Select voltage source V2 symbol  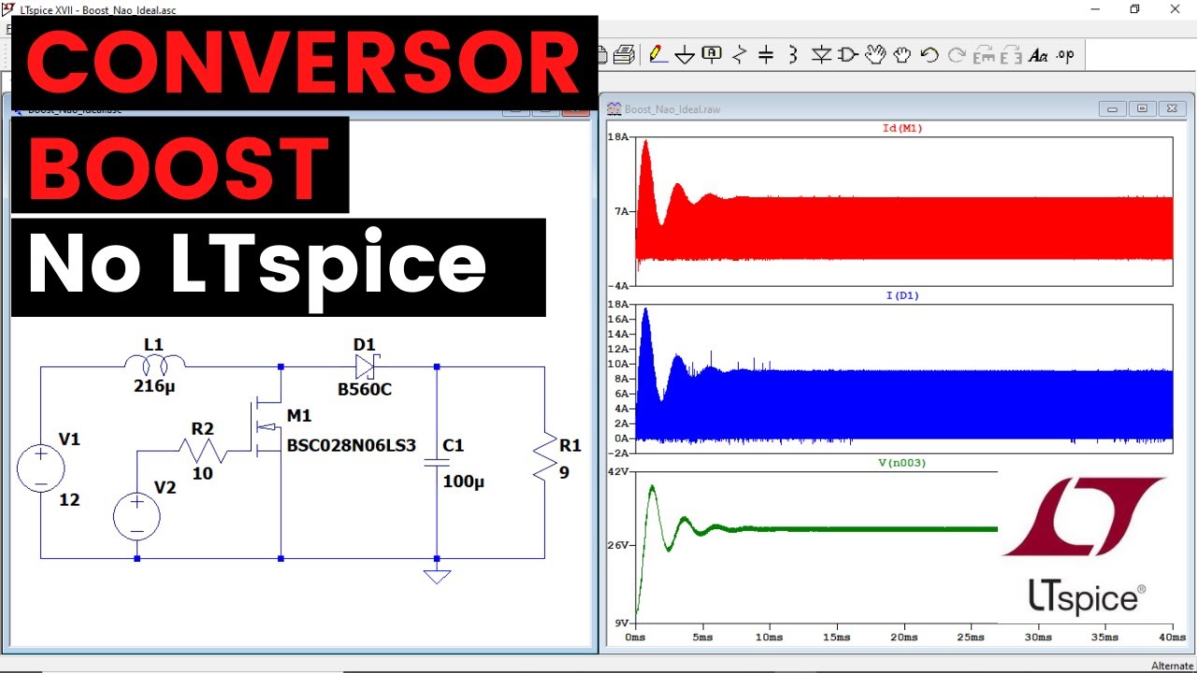point(137,517)
